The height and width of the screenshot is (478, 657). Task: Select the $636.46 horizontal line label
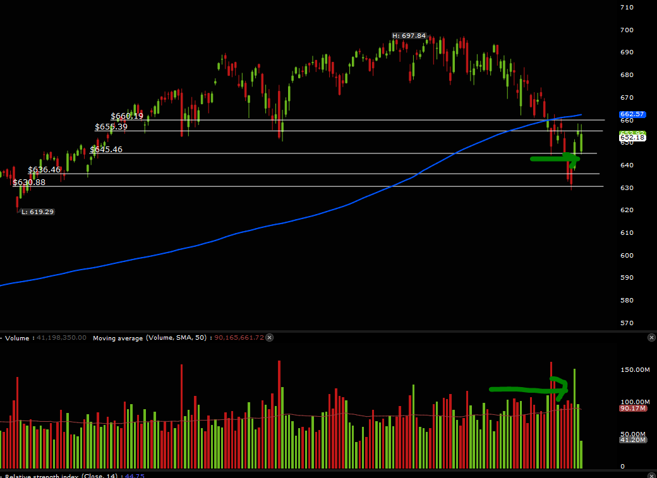coord(44,170)
